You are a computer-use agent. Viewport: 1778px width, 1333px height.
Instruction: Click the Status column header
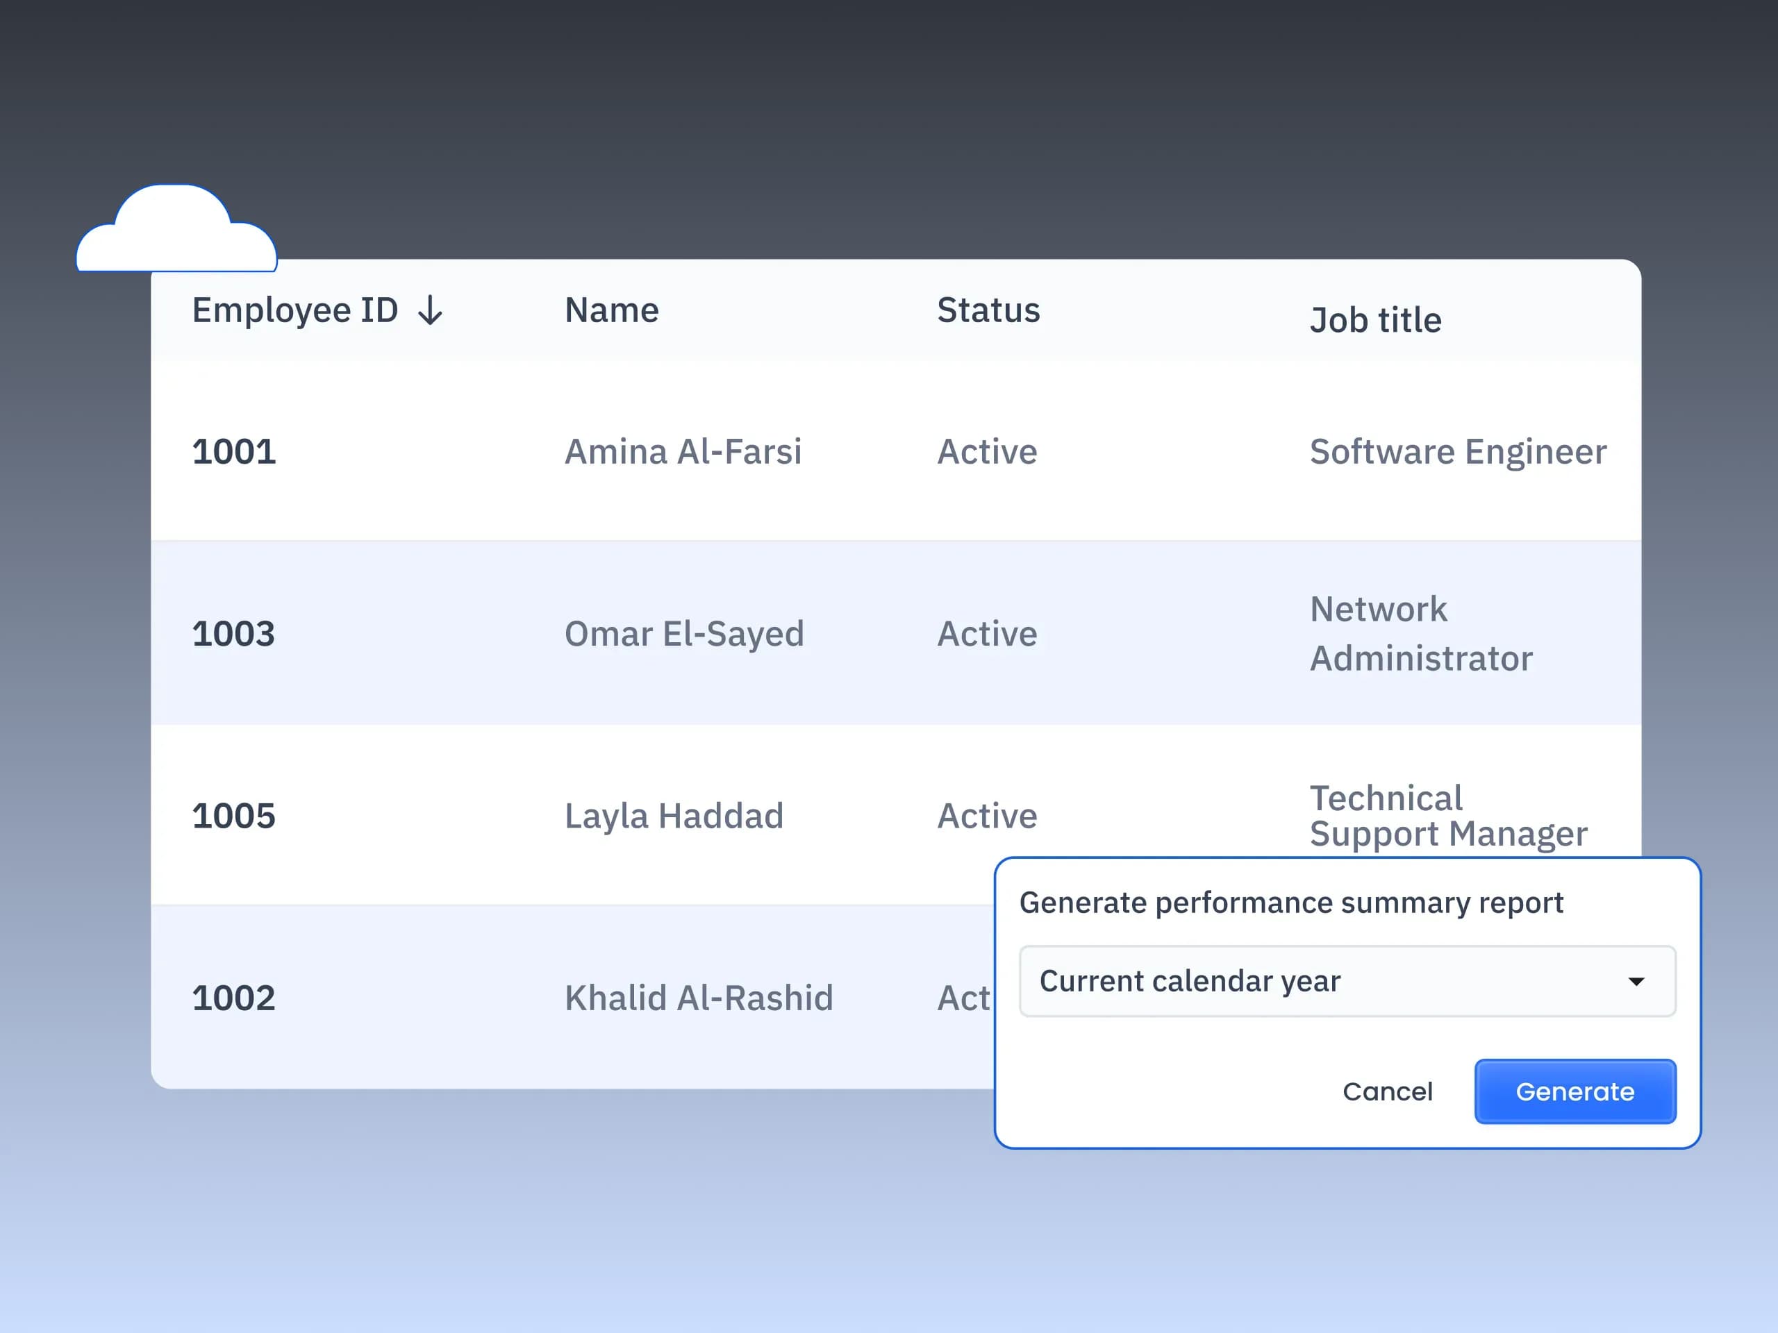989,310
